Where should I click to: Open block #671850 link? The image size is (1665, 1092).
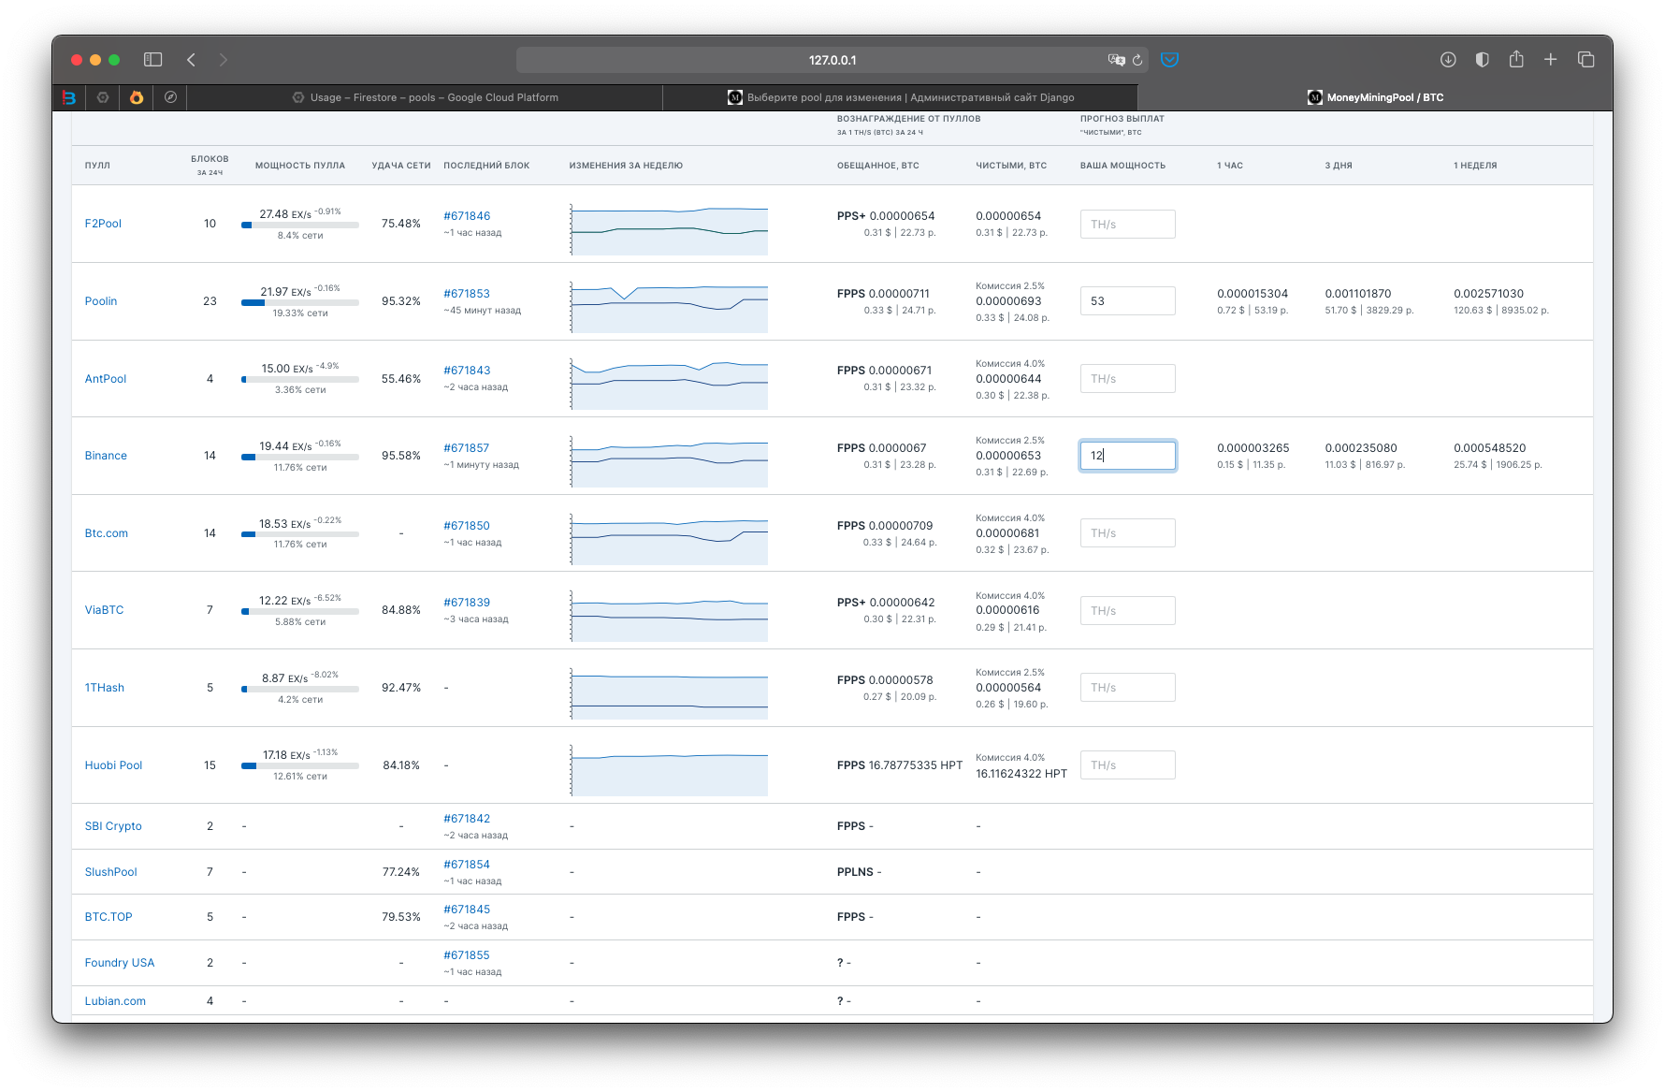(467, 526)
